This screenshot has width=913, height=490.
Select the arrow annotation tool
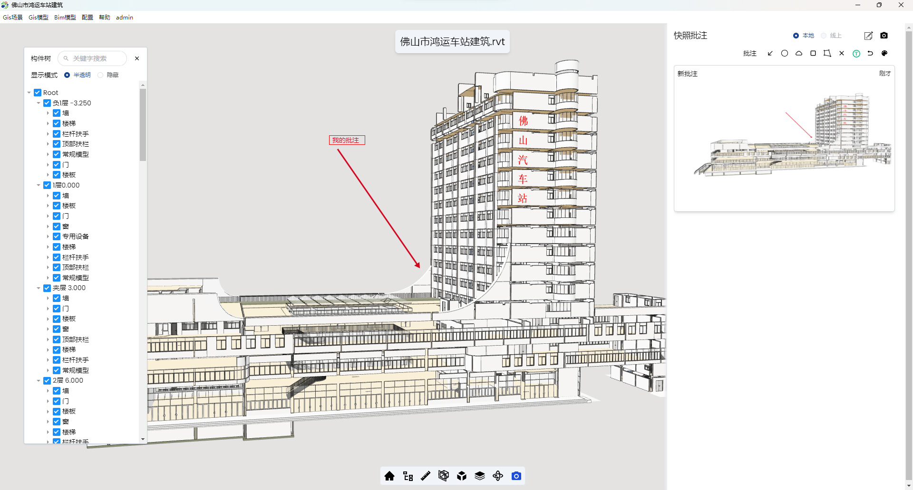coord(770,53)
